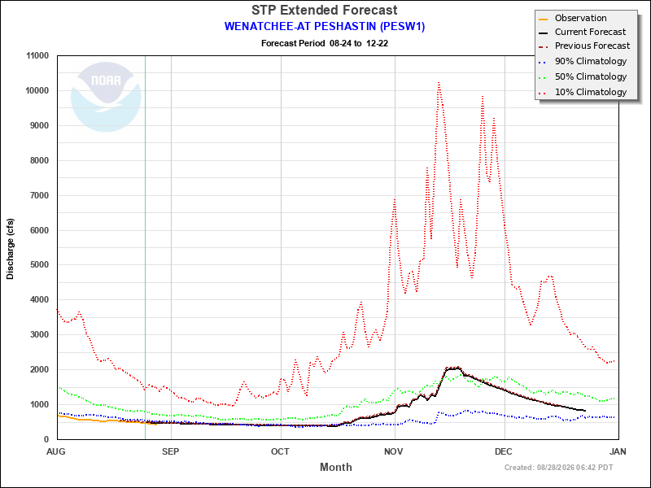Click the 11000 y-axis value
The width and height of the screenshot is (651, 488).
[37, 56]
